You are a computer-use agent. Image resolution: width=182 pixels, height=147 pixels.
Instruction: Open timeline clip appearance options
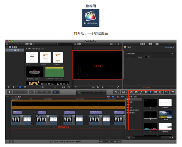(x=119, y=142)
